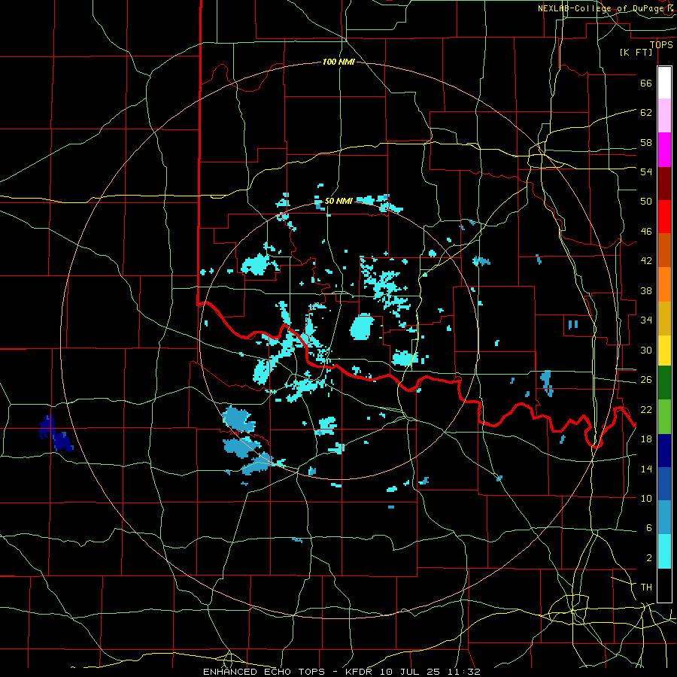Click the '6' scale label
Image resolution: width=677 pixels, height=677 pixels.
(648, 527)
